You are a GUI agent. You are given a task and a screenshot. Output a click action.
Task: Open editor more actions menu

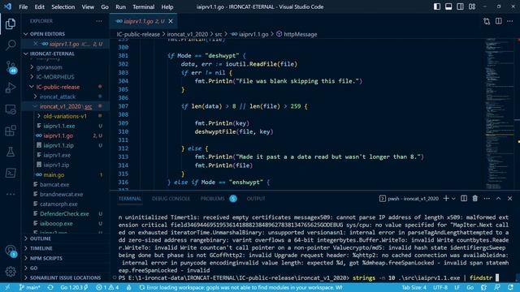(510, 21)
